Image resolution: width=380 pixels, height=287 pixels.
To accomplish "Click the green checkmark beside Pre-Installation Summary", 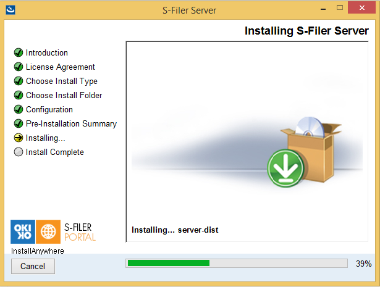I will (19, 123).
